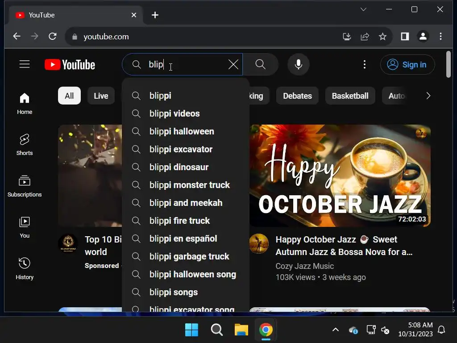Open YouTube settings three-dot menu
Screen dimensions: 457x343
click(x=364, y=64)
